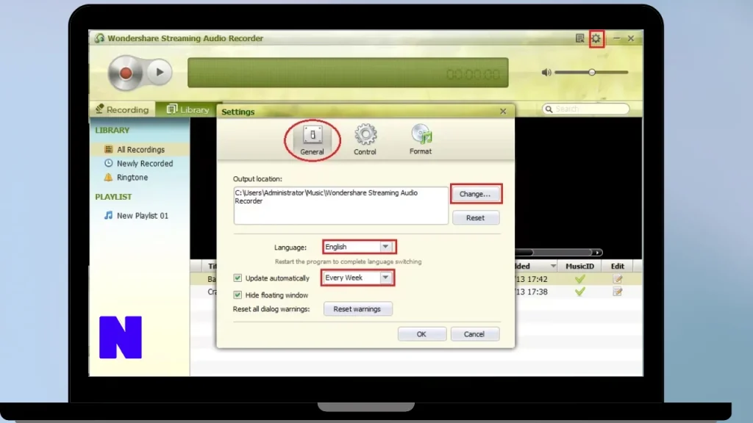753x423 pixels.
Task: Toggle the Hide floating window checkbox
Action: click(x=238, y=295)
